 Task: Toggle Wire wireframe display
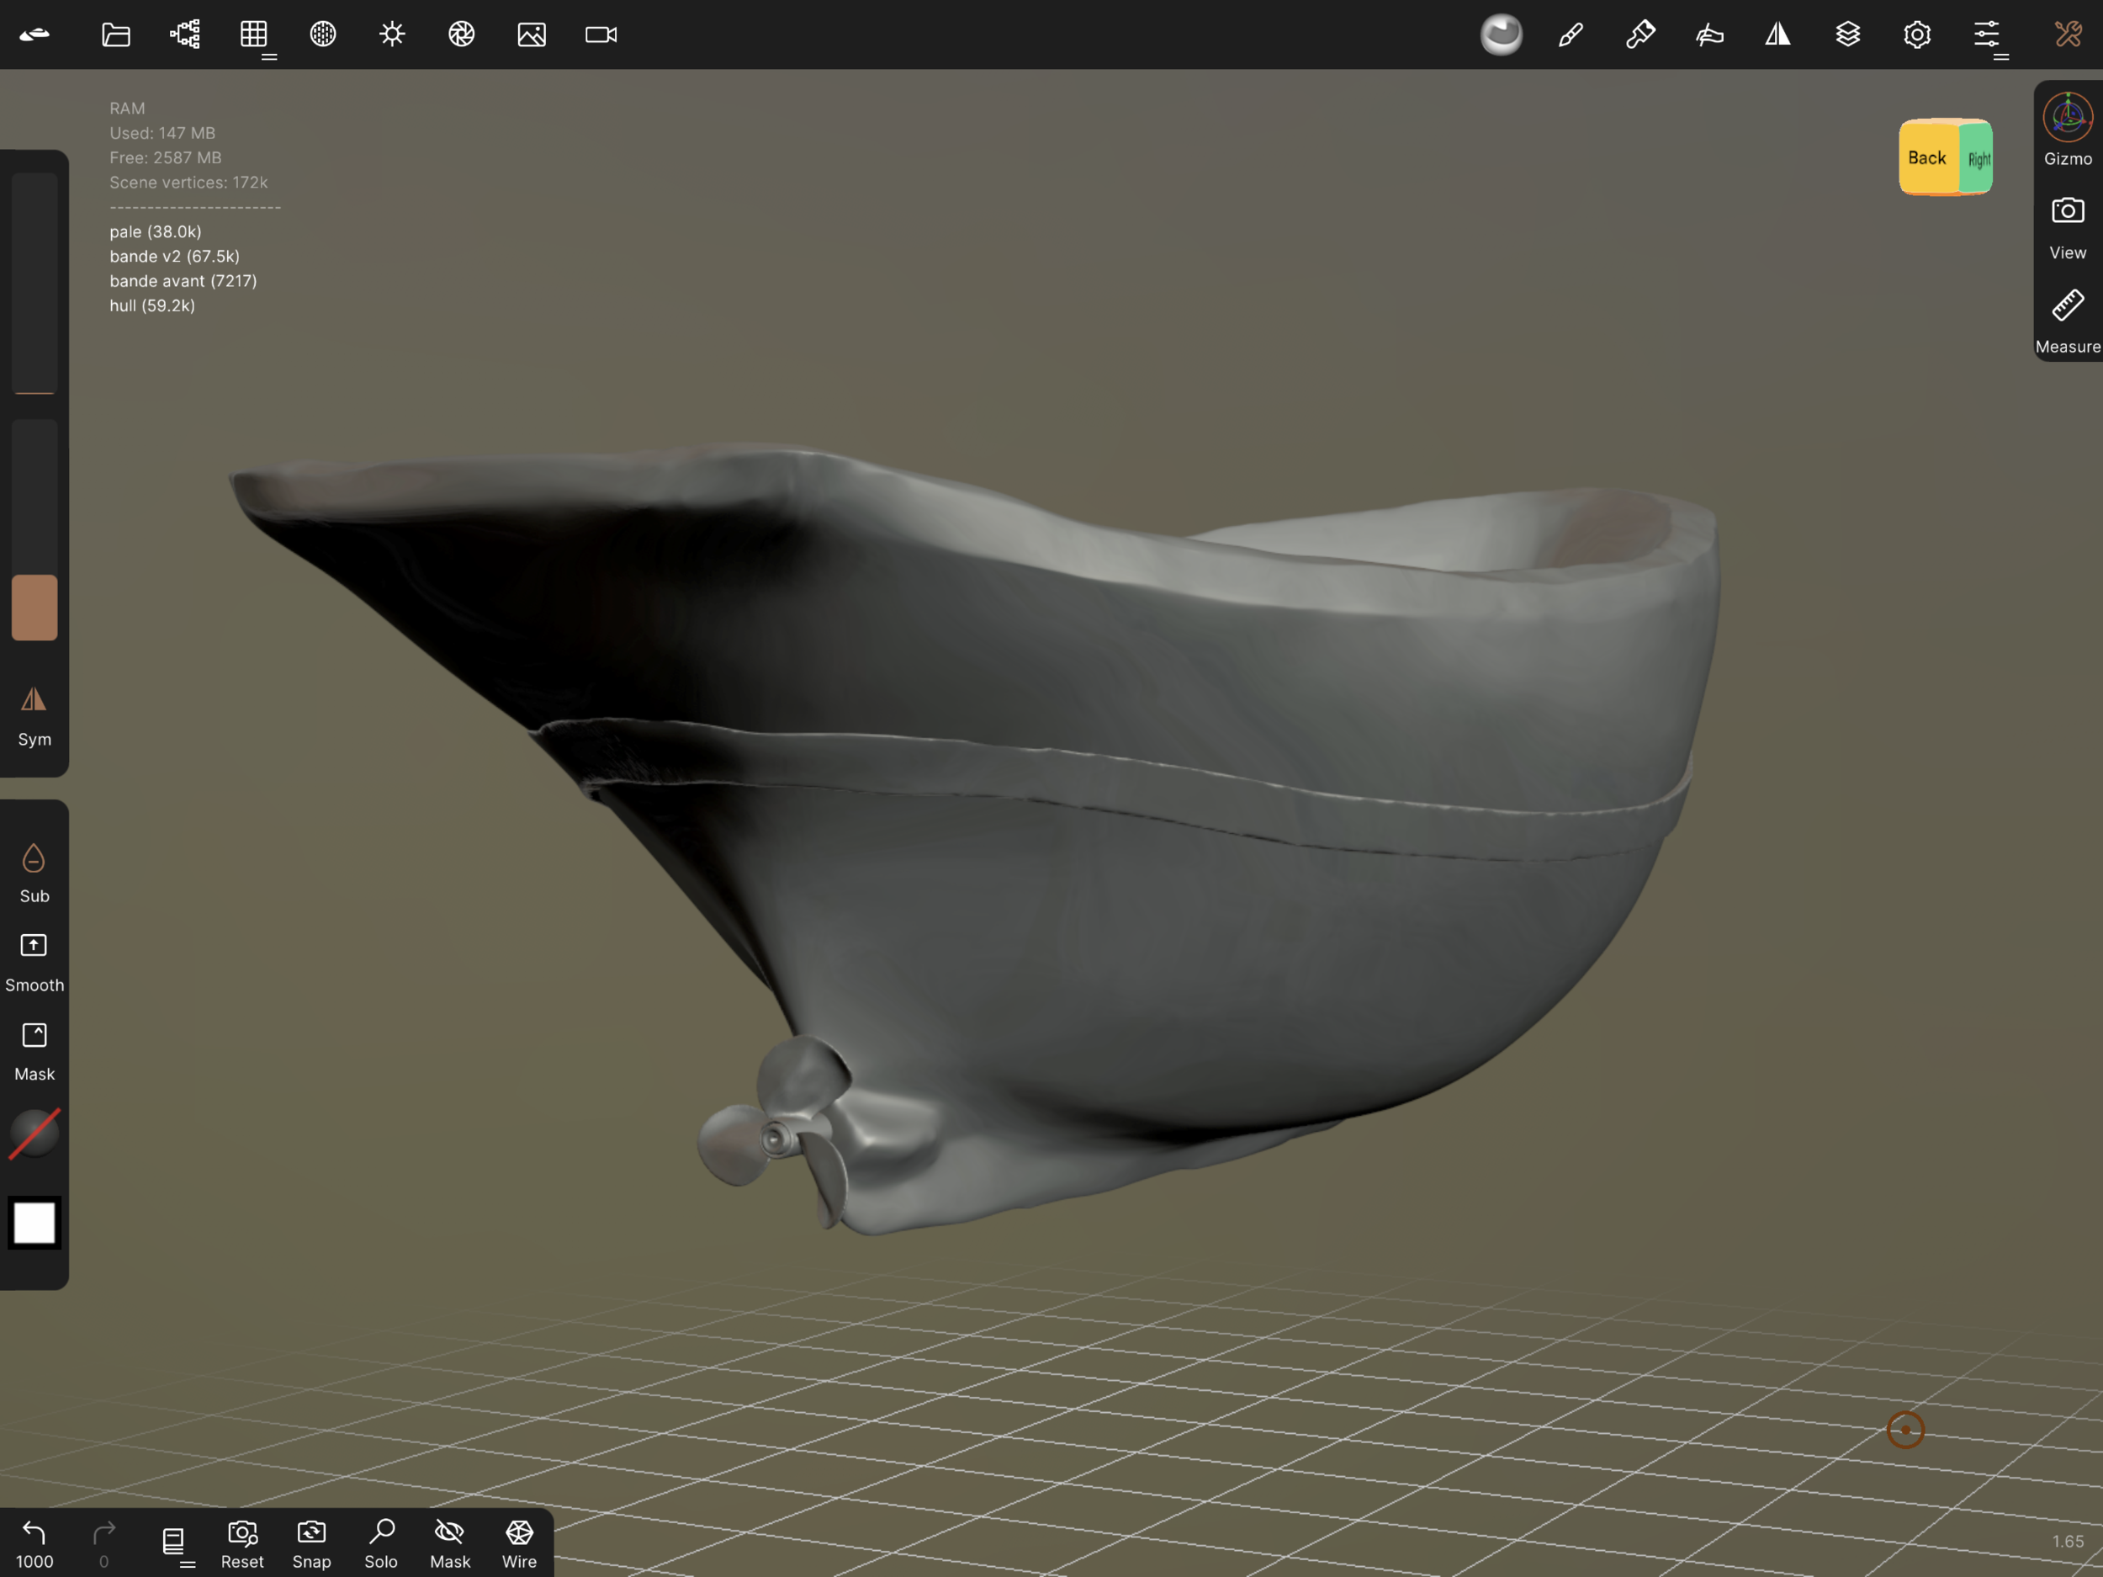point(519,1542)
